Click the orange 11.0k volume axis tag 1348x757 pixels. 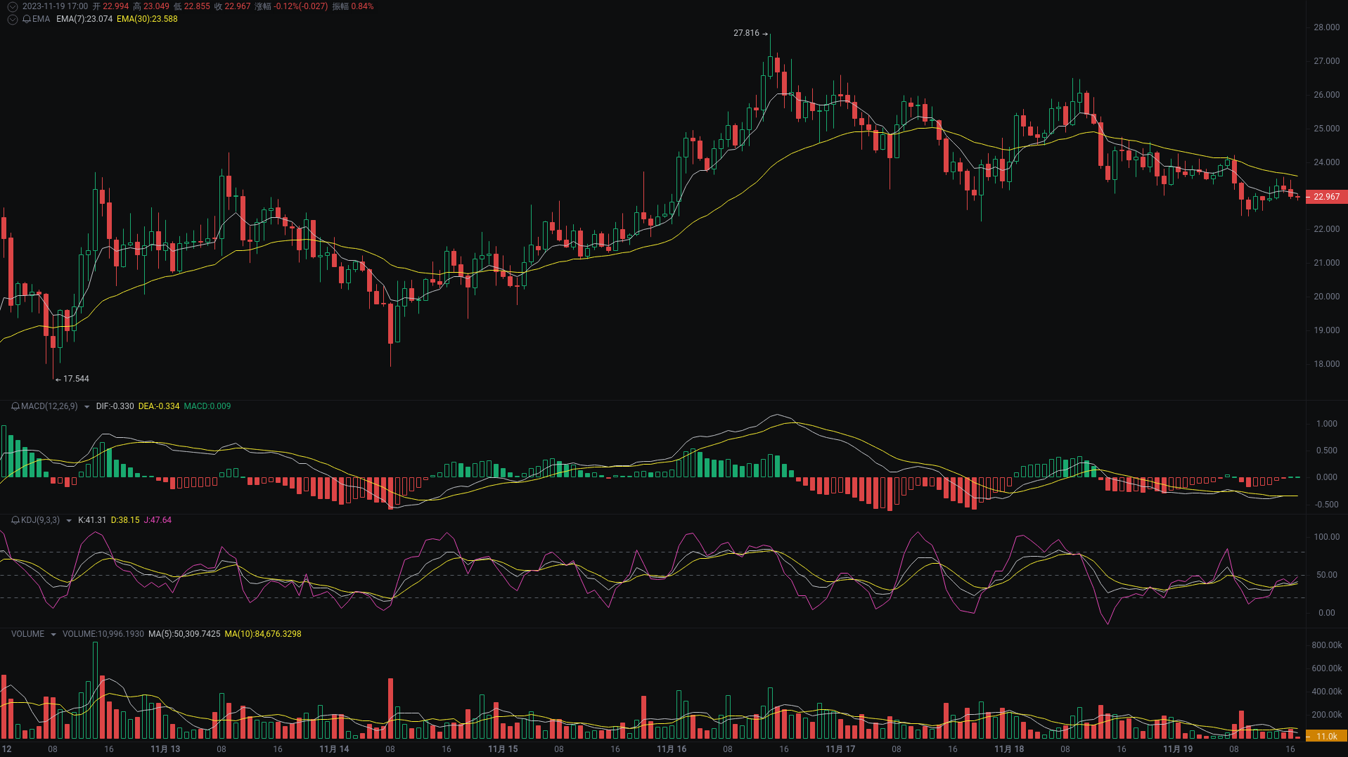point(1326,737)
